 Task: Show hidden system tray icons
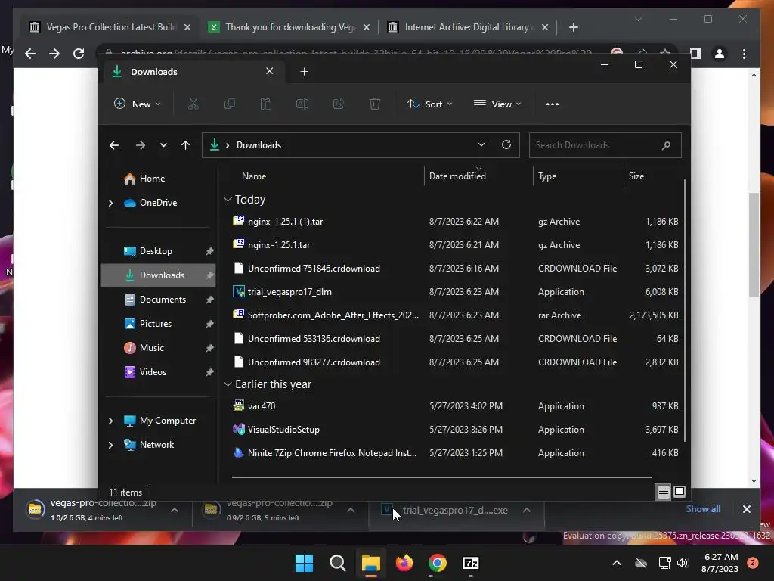pyautogui.click(x=617, y=563)
